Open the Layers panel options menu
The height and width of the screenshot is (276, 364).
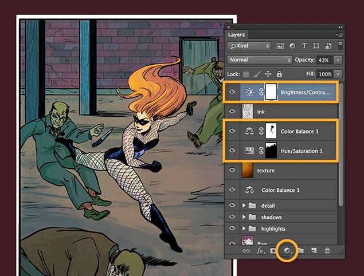pos(339,34)
